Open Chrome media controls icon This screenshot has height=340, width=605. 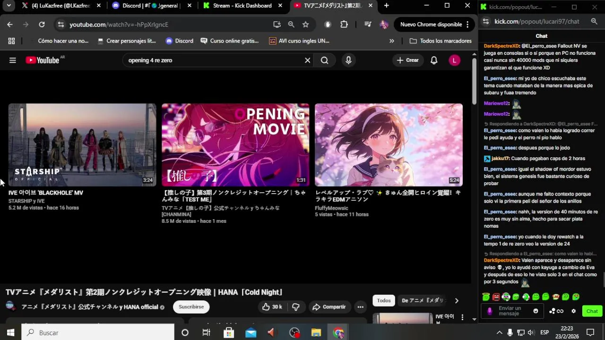tap(367, 25)
